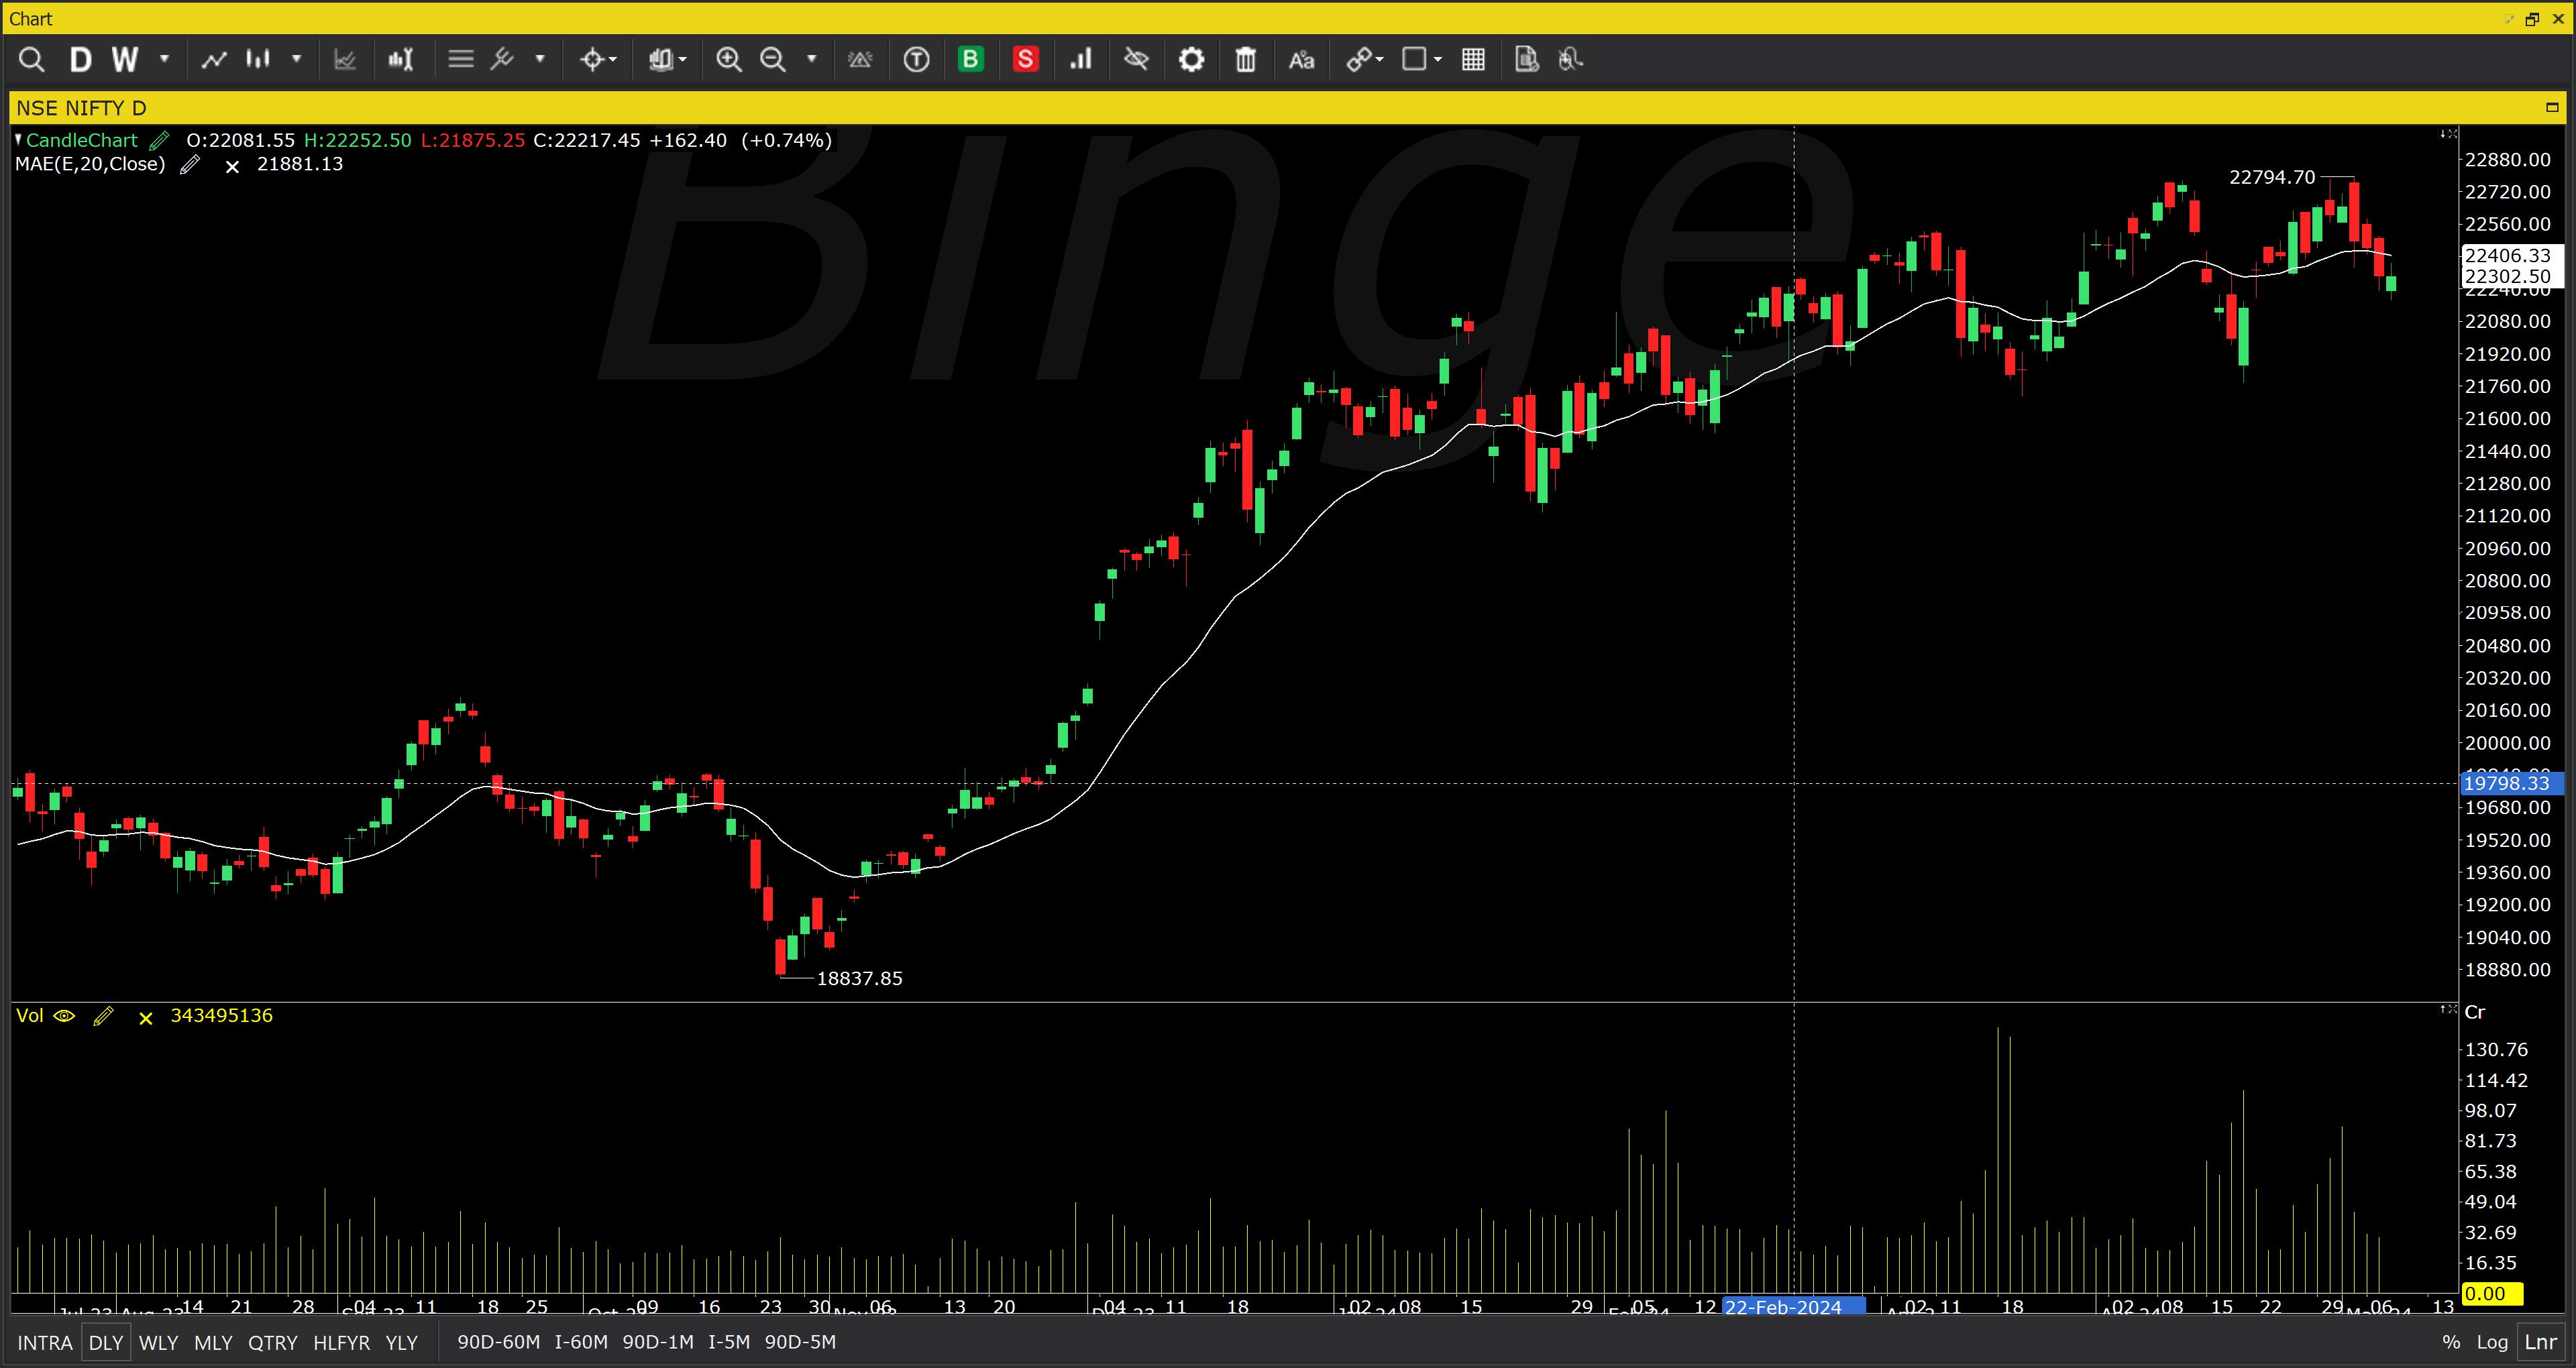Toggle the Vol indicator eye icon
The image size is (2576, 1368).
64,1016
